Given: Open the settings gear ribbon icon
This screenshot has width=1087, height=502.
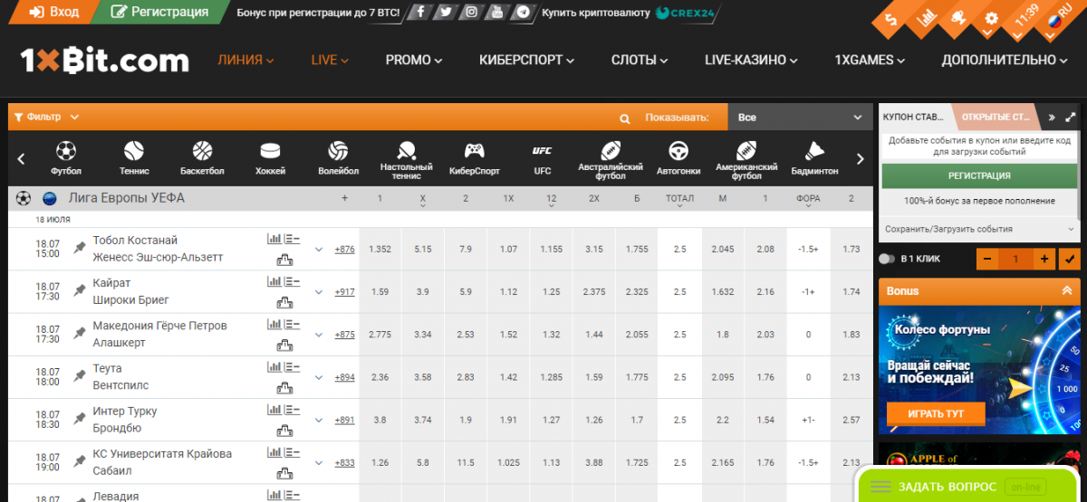Looking at the screenshot, I should [991, 17].
